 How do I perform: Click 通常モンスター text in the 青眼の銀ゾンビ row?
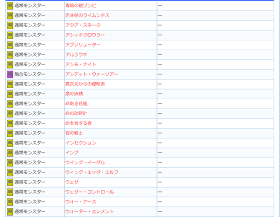point(30,6)
